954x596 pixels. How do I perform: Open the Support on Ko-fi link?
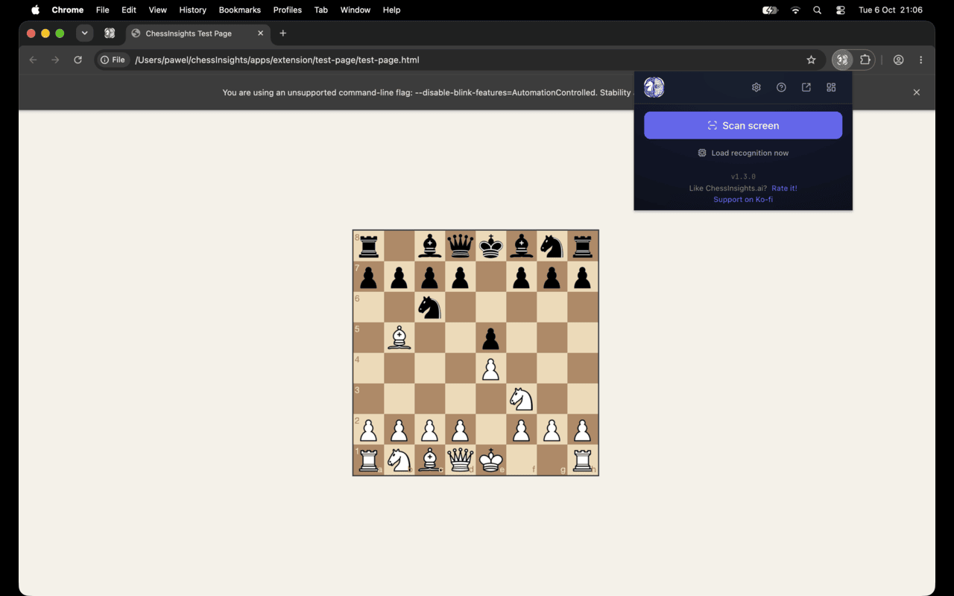point(743,200)
